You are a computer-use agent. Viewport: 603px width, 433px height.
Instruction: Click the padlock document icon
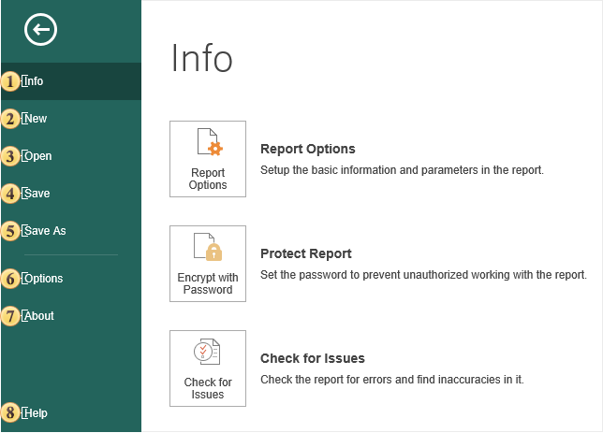click(x=208, y=248)
